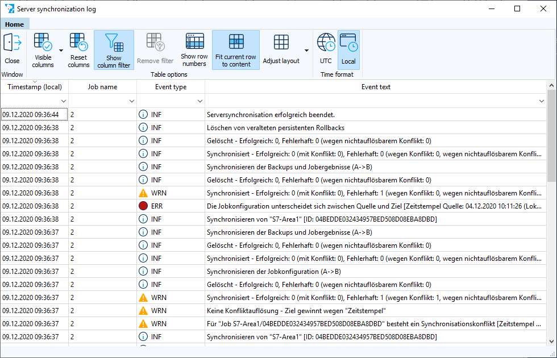Sort by Event type column header
The height and width of the screenshot is (358, 557).
[171, 87]
